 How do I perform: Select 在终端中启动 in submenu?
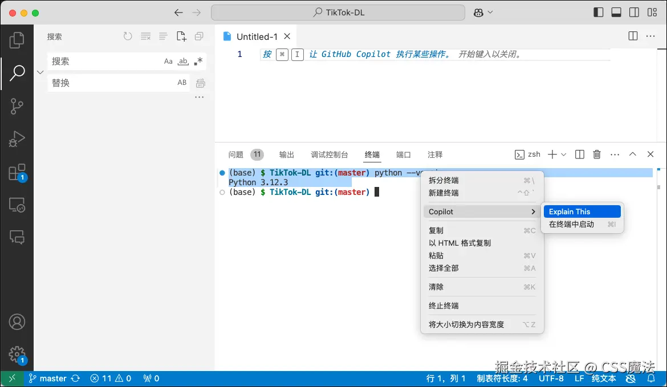click(582, 224)
